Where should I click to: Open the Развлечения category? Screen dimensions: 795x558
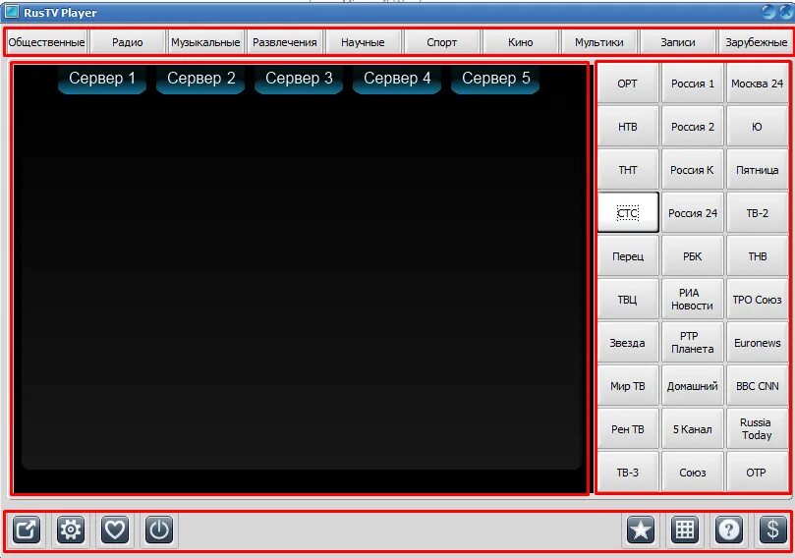click(284, 42)
